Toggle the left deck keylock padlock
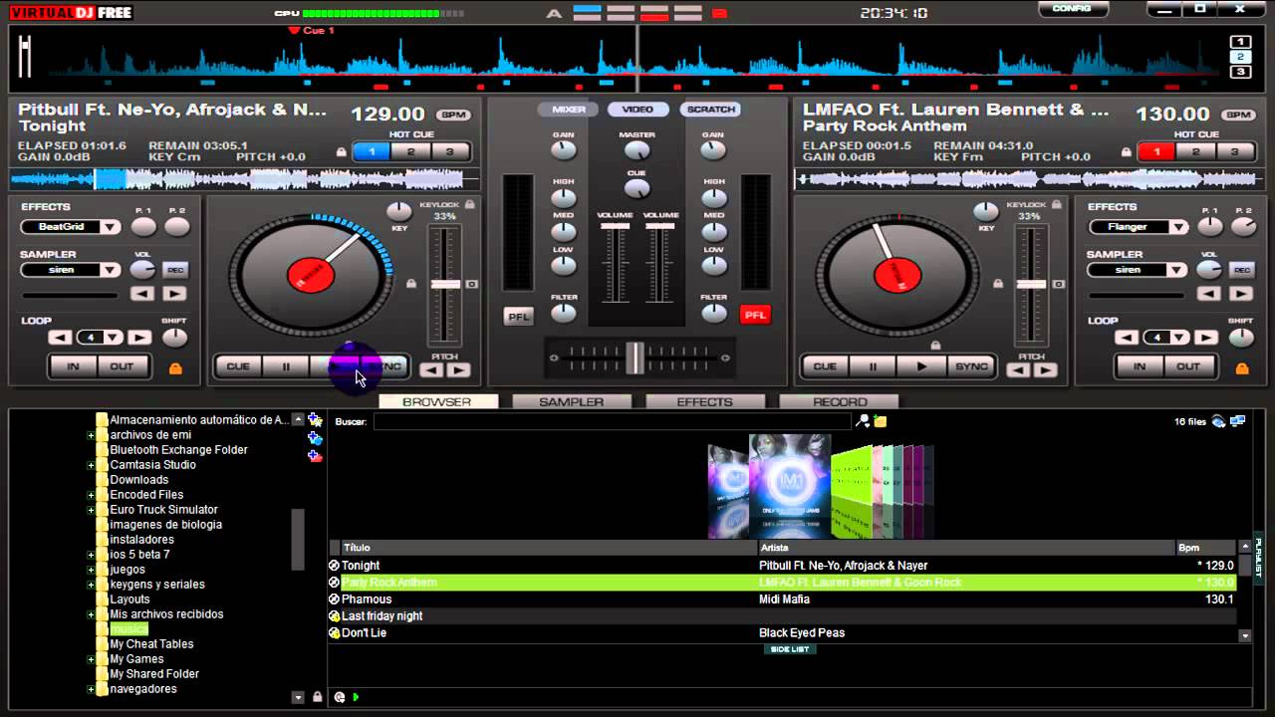The width and height of the screenshot is (1275, 717). [x=469, y=203]
